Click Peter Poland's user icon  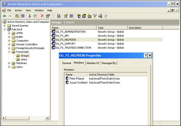click(67, 78)
